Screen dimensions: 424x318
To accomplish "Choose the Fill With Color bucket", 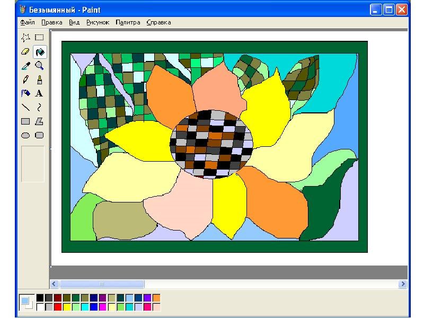I will [39, 52].
